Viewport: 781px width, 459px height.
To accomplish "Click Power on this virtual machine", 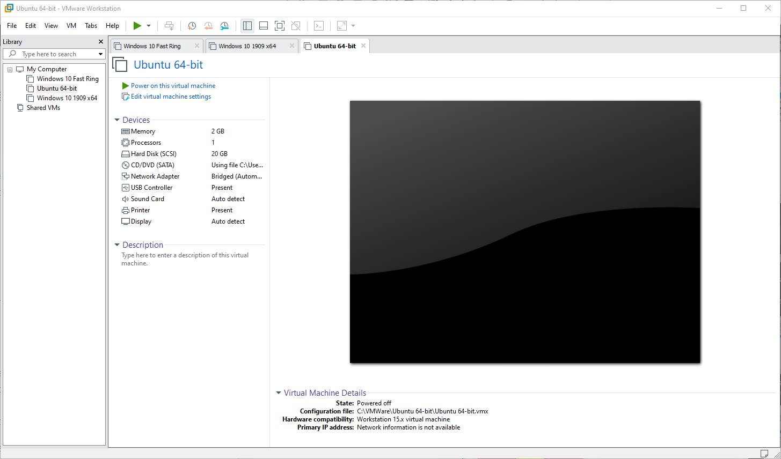I will click(x=173, y=86).
